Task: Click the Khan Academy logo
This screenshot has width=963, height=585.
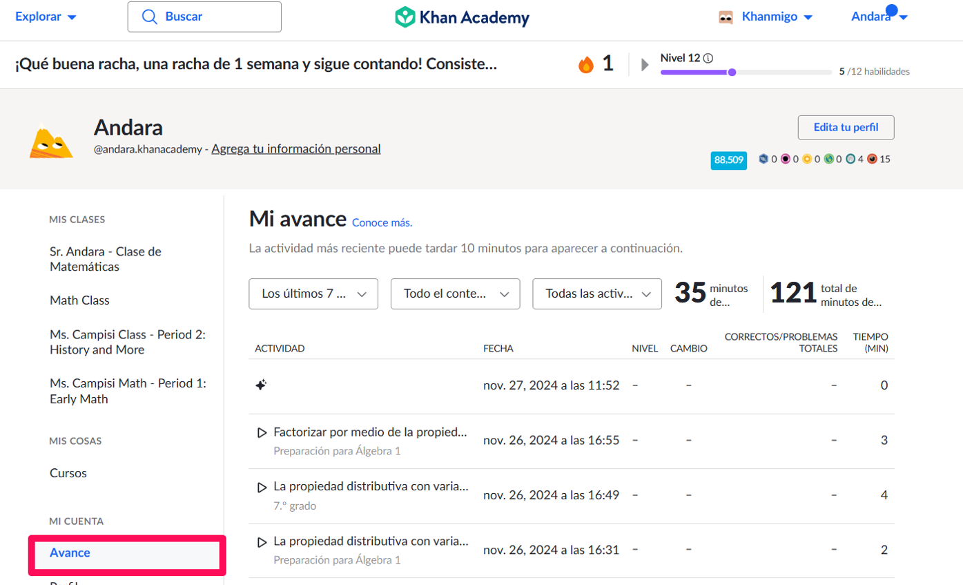Action: coord(462,17)
